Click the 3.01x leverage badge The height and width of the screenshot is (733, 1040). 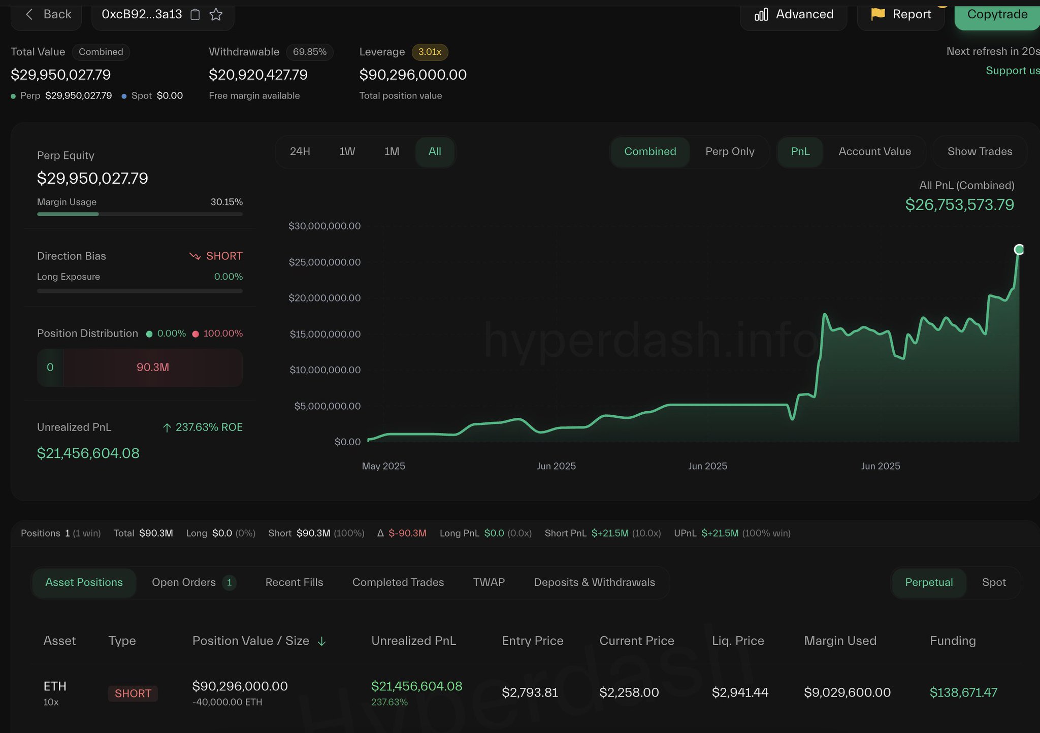tap(430, 52)
